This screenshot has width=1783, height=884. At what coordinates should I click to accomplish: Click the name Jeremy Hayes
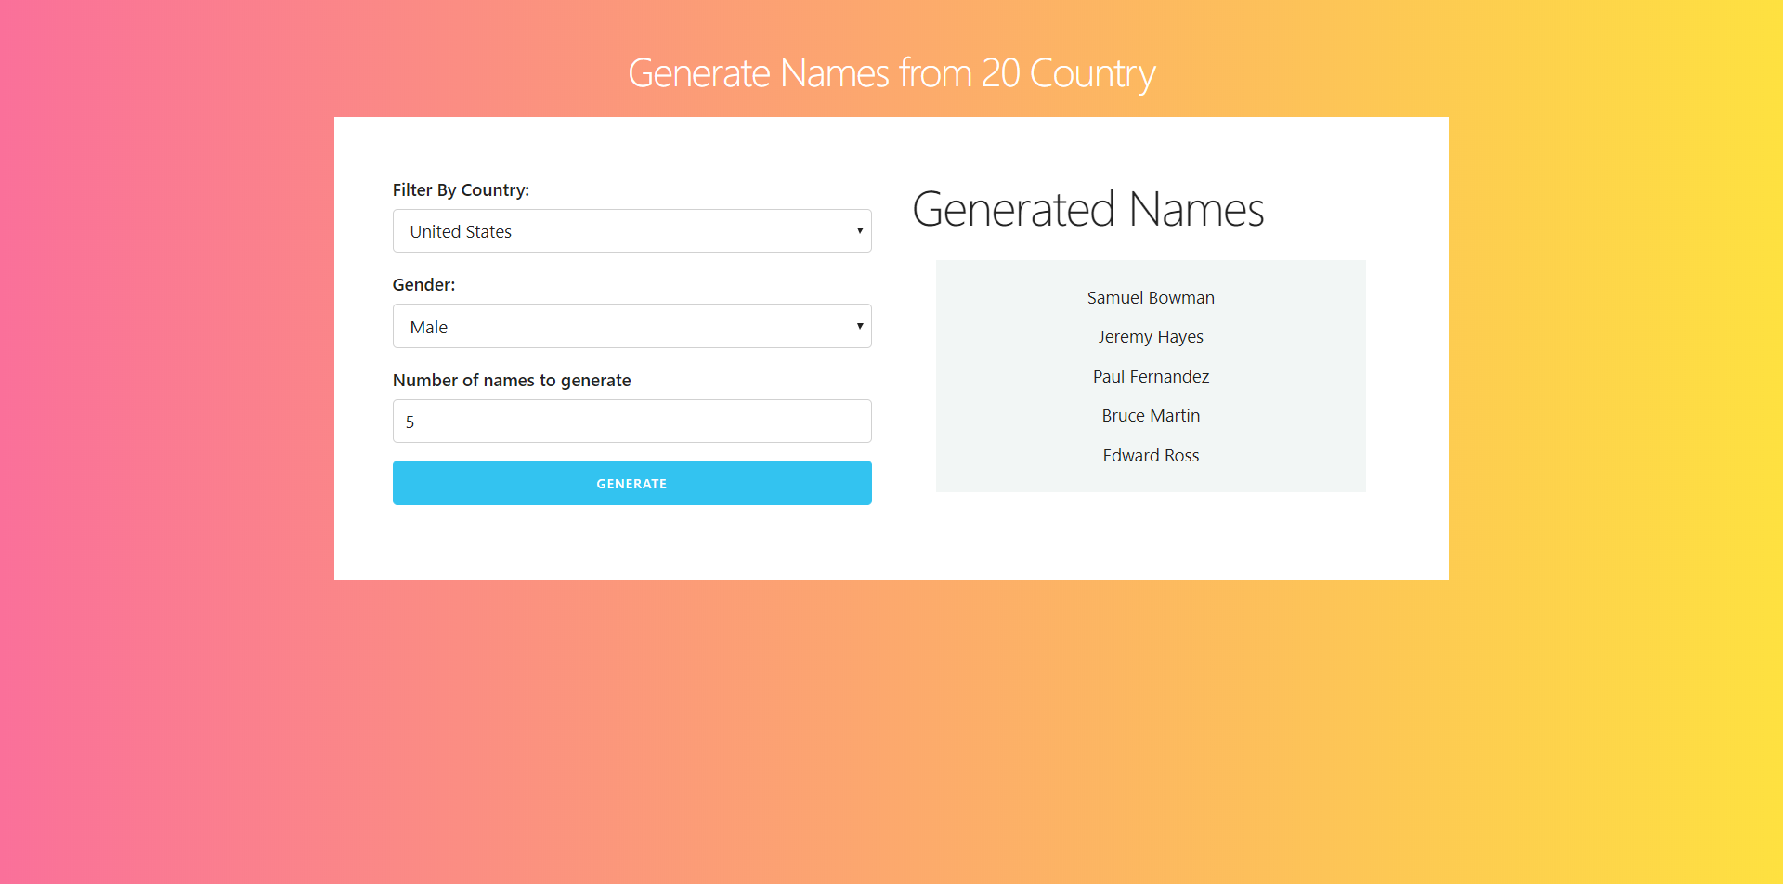point(1151,336)
